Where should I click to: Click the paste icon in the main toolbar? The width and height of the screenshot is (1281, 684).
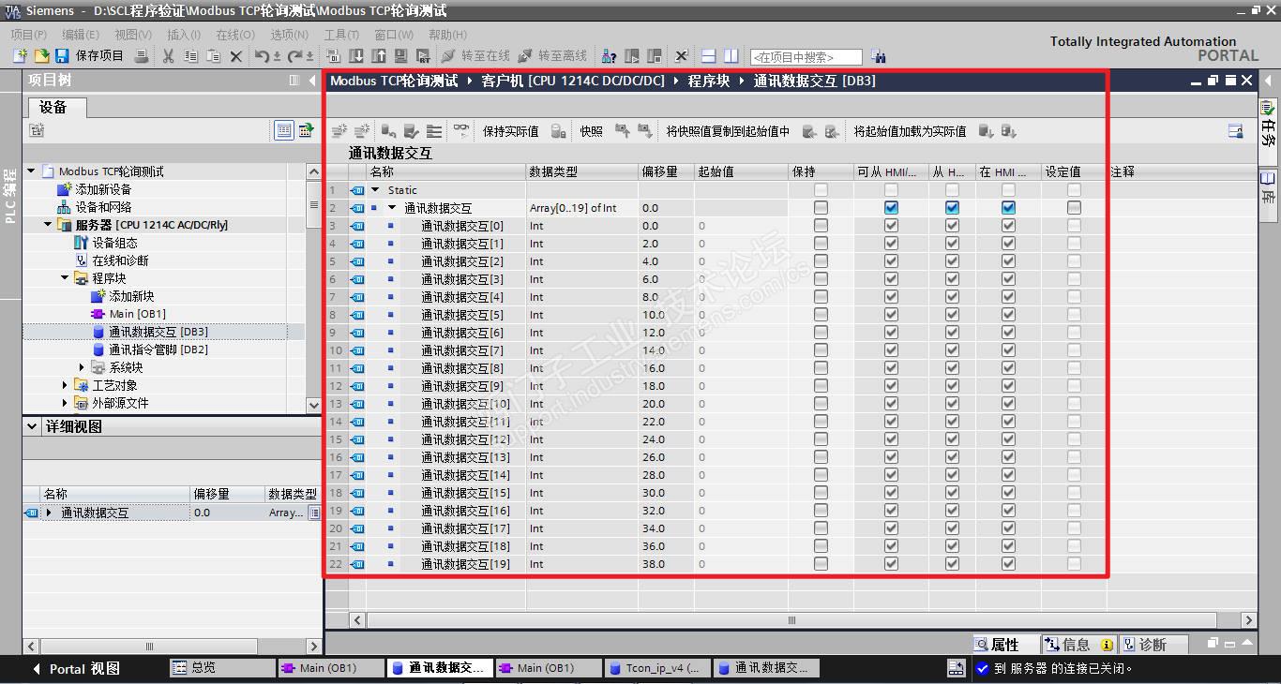pos(214,56)
